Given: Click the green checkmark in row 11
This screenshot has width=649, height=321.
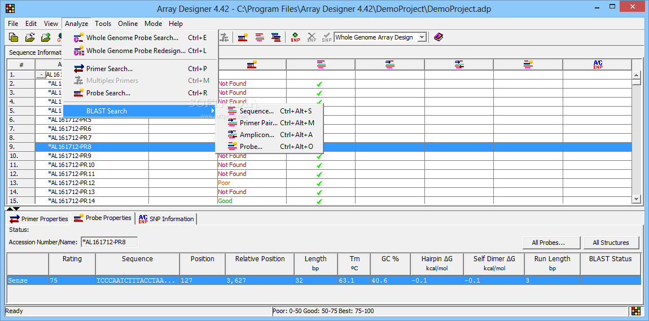Looking at the screenshot, I should 319,165.
